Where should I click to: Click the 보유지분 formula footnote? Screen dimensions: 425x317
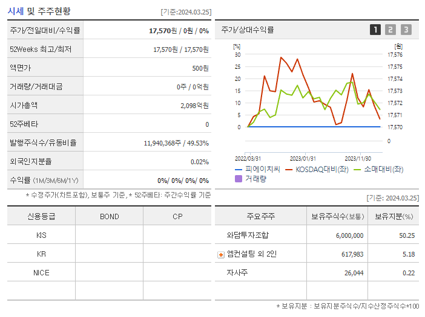(x=348, y=306)
